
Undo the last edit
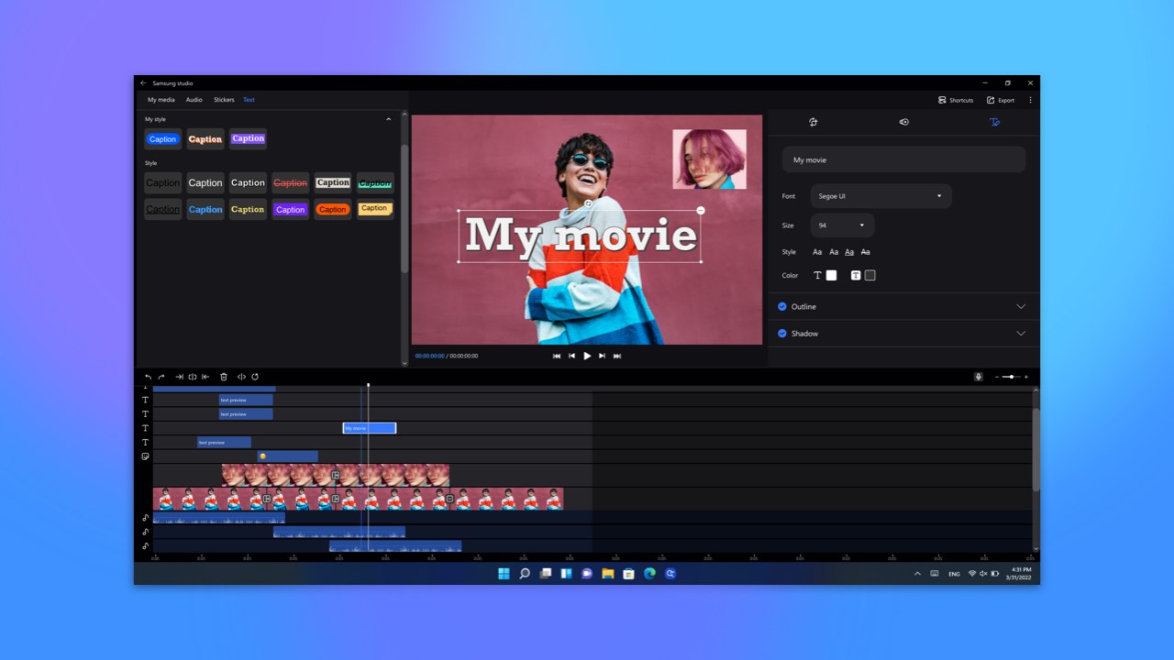pyautogui.click(x=148, y=377)
